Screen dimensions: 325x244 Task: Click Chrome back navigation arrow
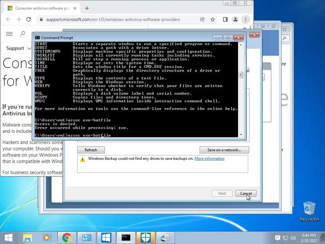(x=8, y=19)
